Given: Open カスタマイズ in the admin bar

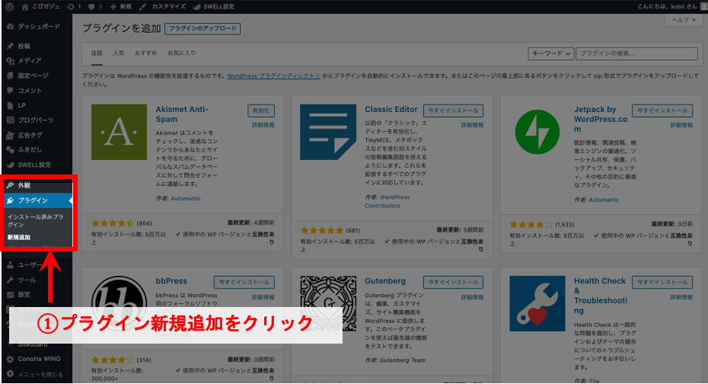Looking at the screenshot, I should [x=162, y=6].
